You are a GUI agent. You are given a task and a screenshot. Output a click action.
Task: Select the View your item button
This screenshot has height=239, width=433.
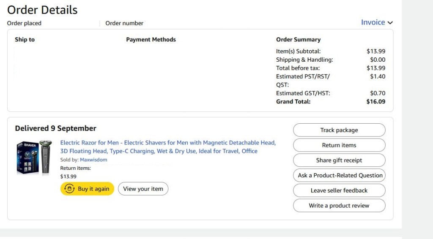(x=143, y=189)
